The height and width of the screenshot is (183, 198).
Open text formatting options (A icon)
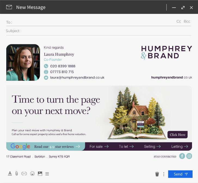[10, 173]
